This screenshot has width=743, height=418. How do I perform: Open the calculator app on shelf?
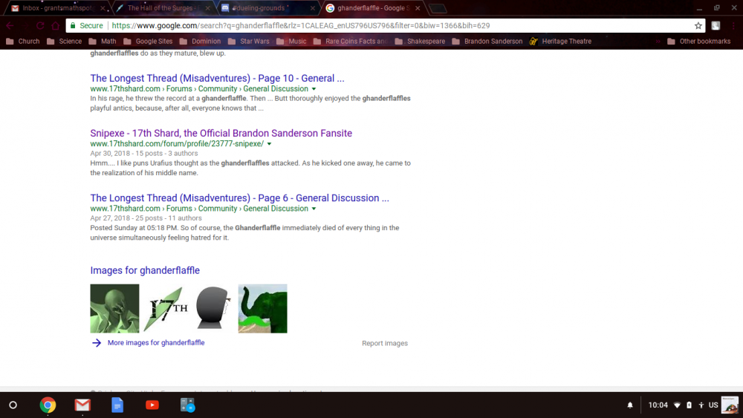[x=187, y=405]
